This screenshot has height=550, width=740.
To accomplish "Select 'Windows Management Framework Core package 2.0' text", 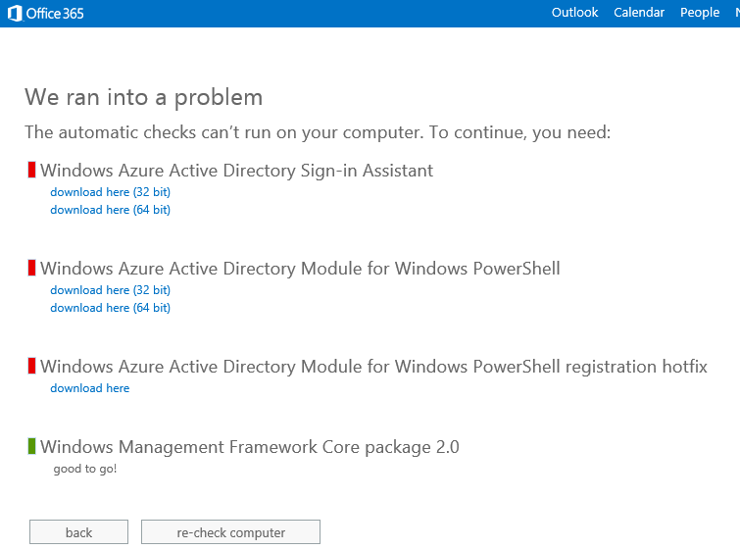I will coord(250,447).
